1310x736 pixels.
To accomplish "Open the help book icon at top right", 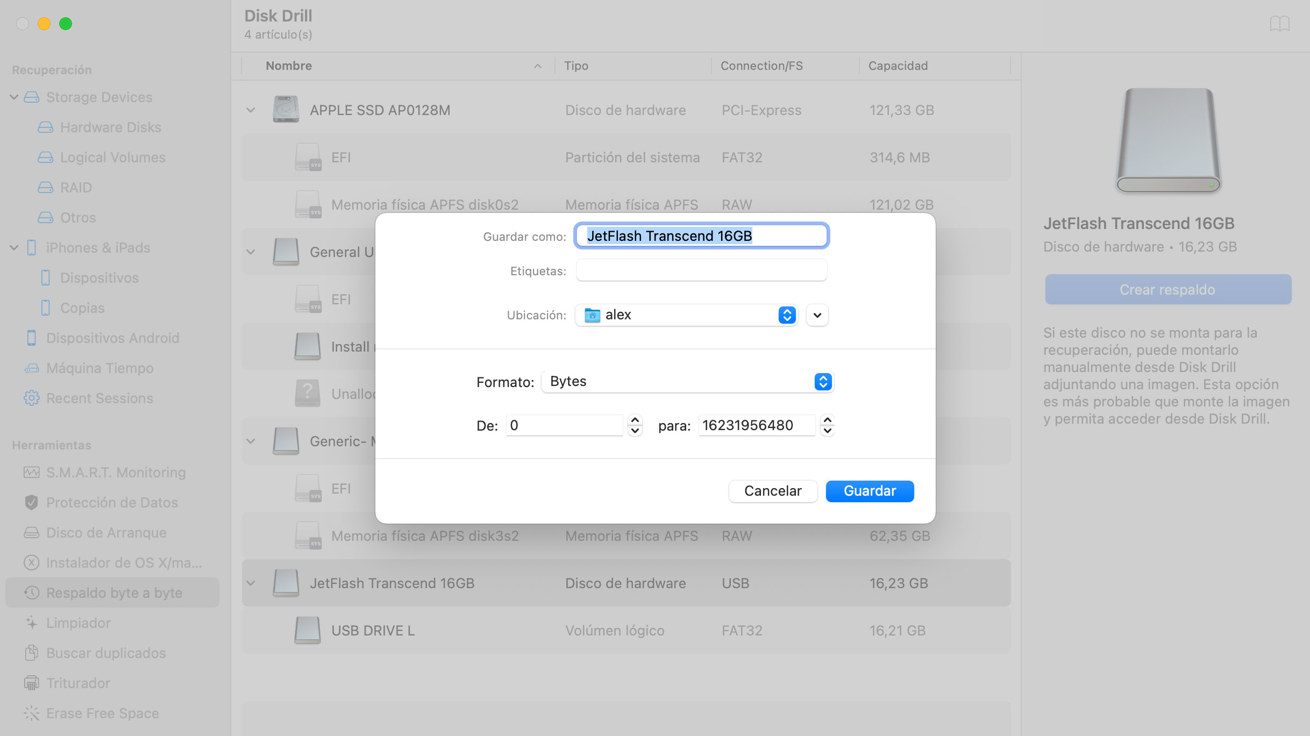I will [x=1280, y=24].
